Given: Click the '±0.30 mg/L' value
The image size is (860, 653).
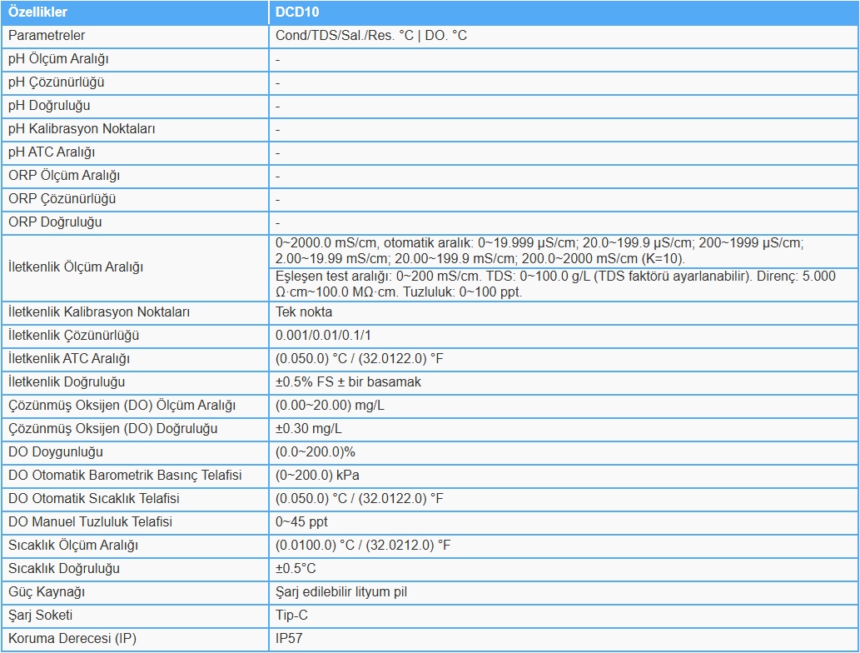Looking at the screenshot, I should tap(308, 429).
